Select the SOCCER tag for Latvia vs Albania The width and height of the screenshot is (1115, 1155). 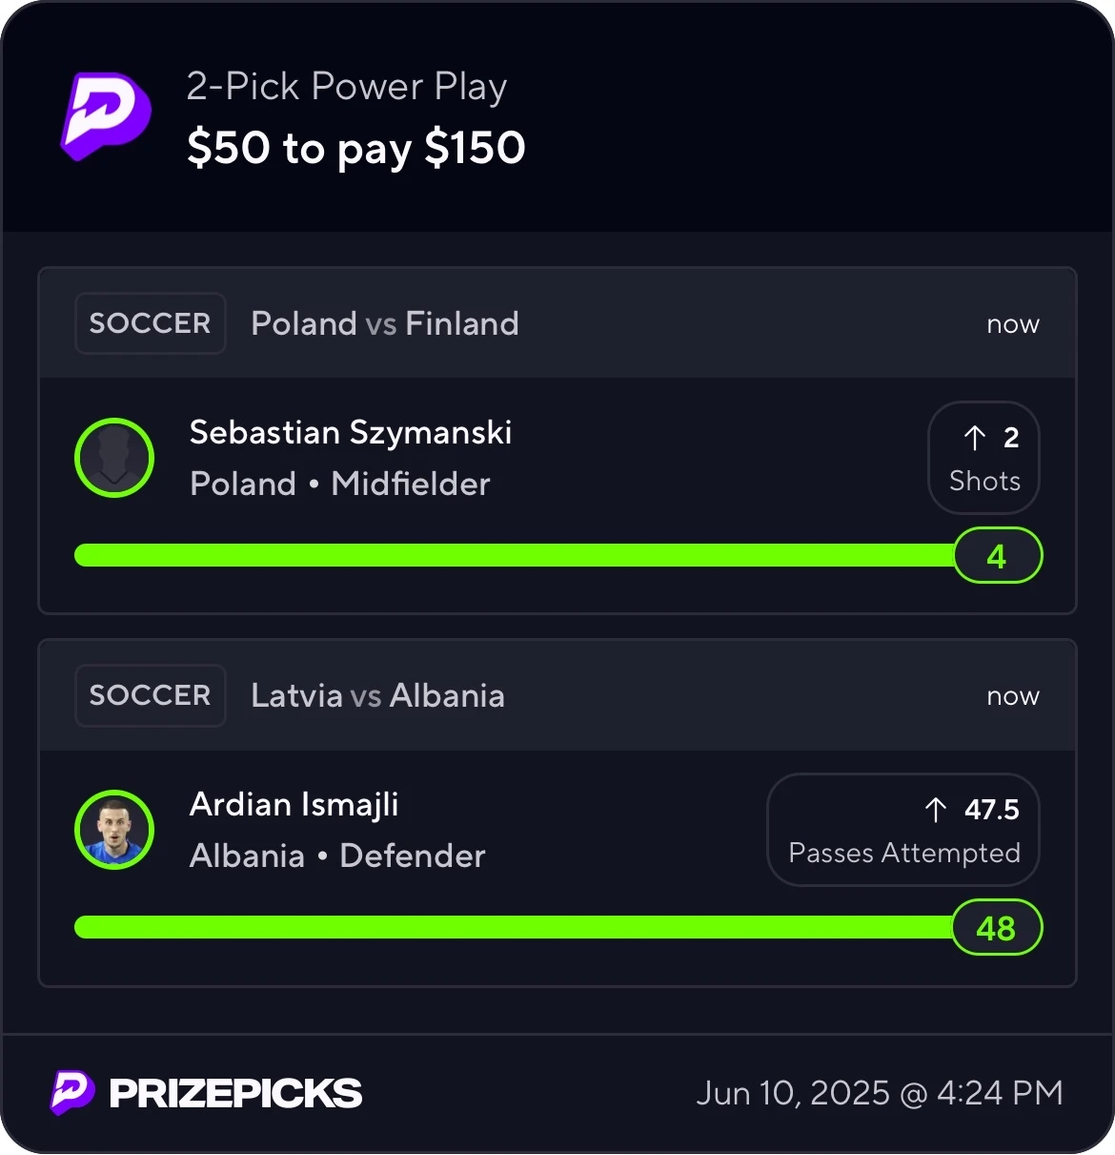[x=150, y=695]
